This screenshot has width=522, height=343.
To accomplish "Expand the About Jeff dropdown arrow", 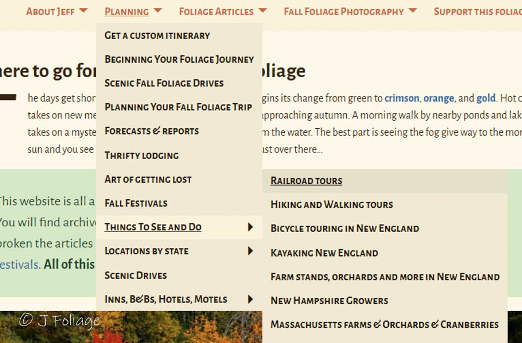I will coord(83,10).
